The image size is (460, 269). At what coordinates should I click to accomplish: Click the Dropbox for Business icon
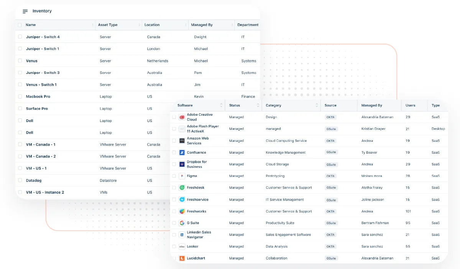coord(182,164)
